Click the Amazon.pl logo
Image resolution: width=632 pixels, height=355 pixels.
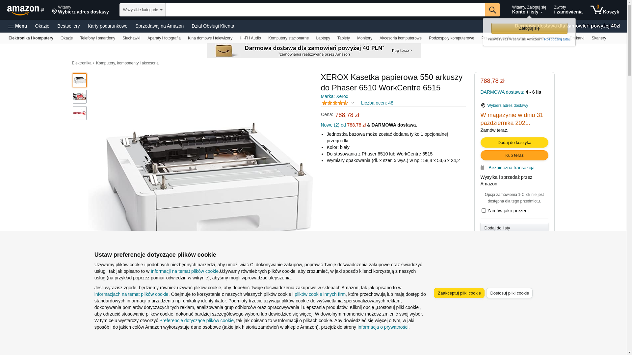(25, 10)
